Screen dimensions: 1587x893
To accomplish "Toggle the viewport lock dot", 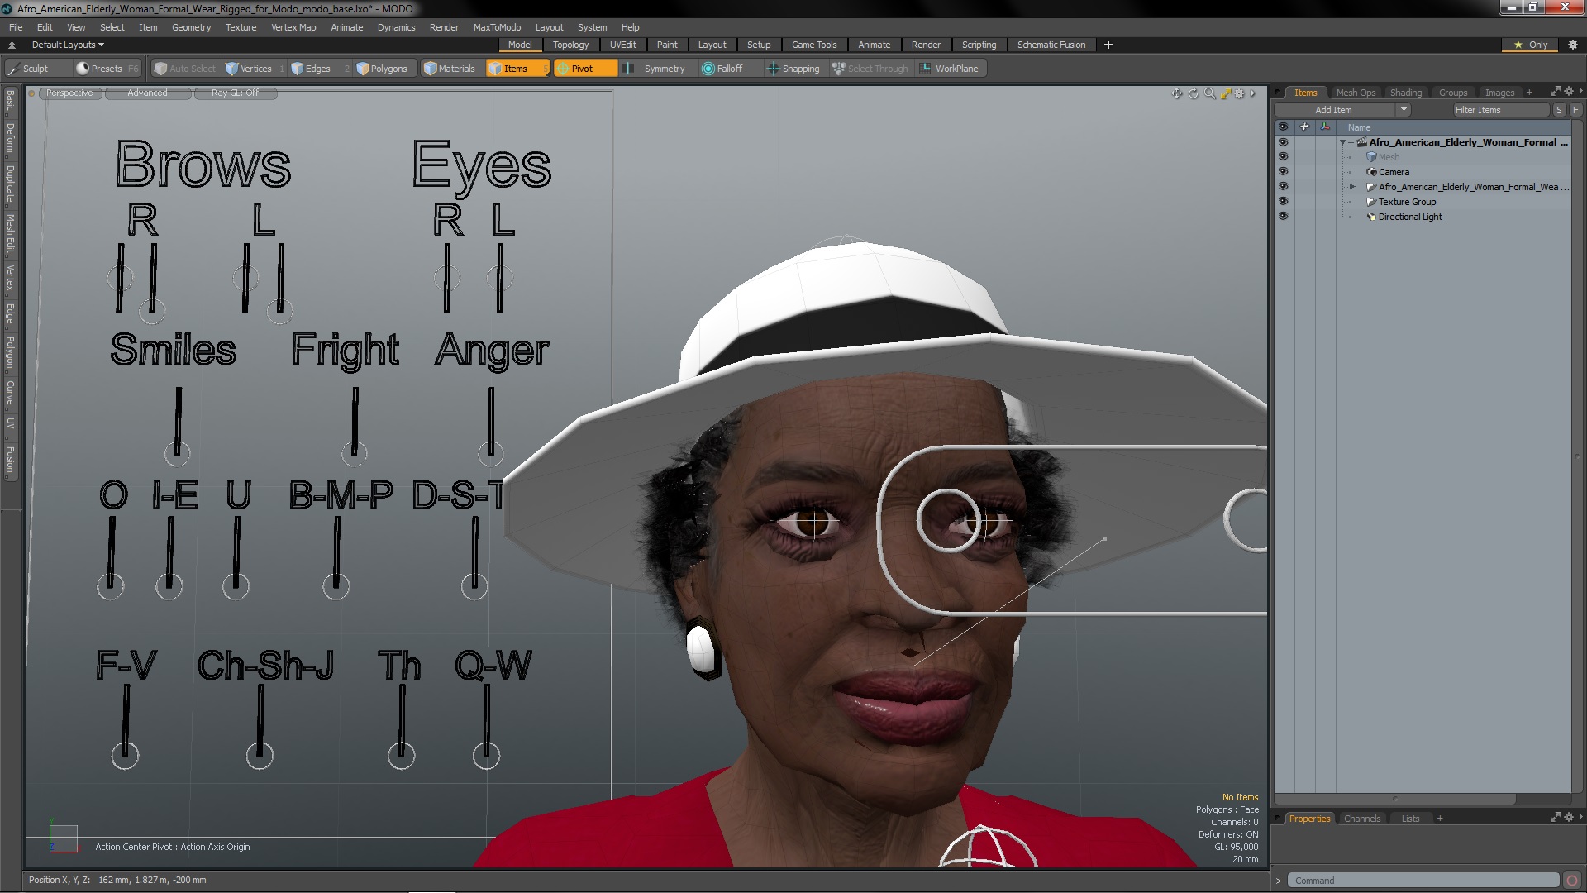I will [31, 93].
